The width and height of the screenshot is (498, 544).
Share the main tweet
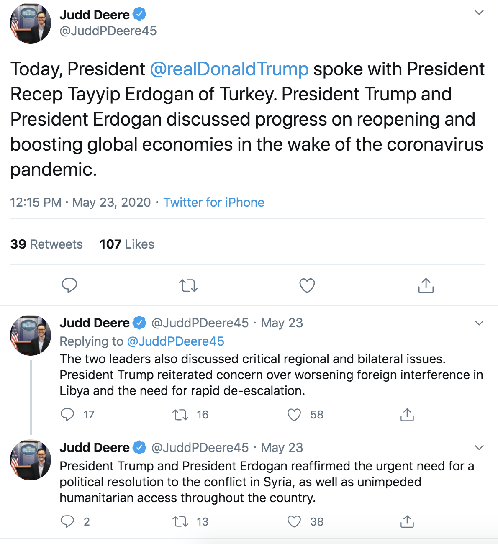pos(426,285)
